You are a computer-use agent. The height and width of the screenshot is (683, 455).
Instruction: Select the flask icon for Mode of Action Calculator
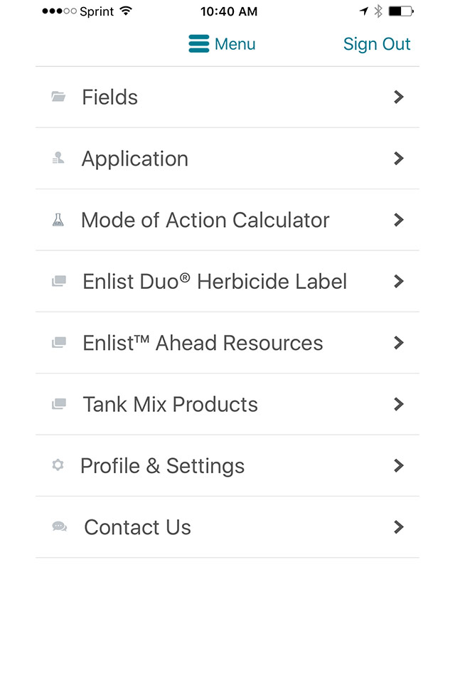(58, 220)
